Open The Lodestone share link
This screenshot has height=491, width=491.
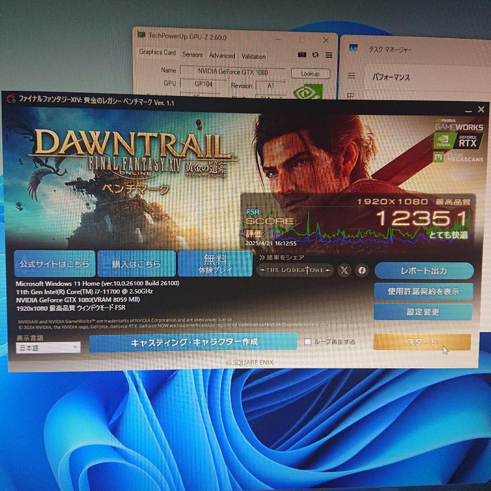(295, 271)
